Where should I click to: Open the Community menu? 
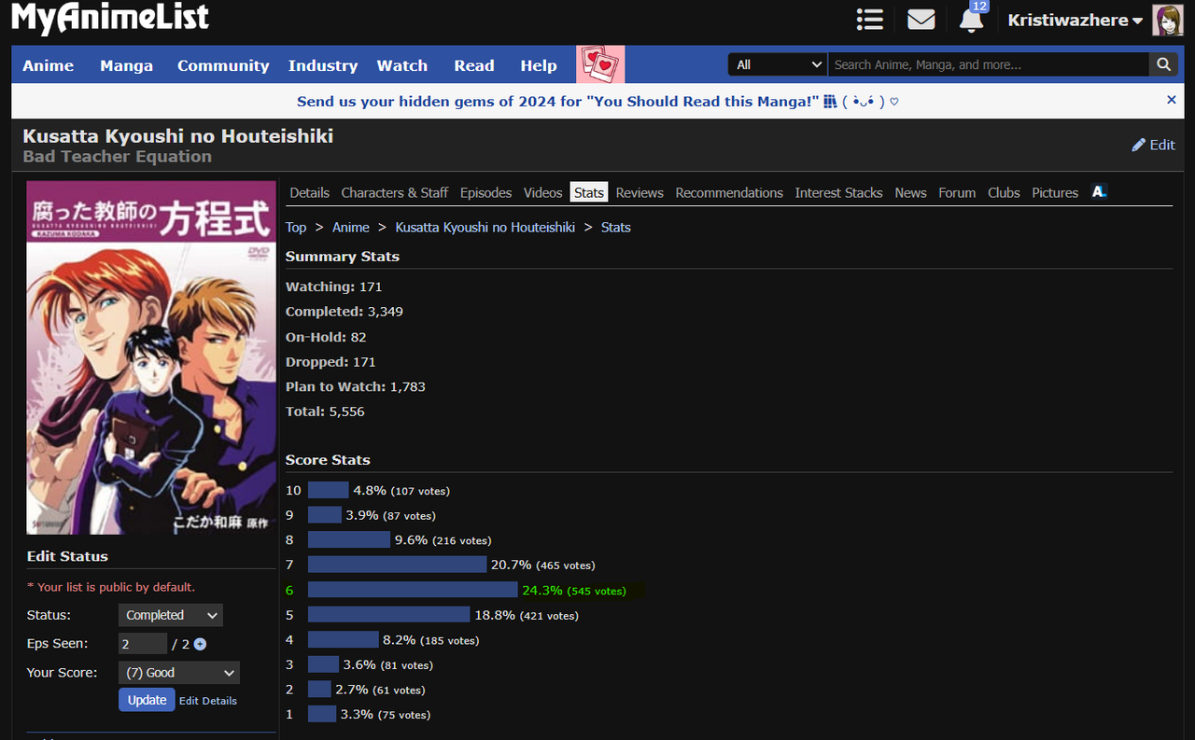tap(223, 65)
